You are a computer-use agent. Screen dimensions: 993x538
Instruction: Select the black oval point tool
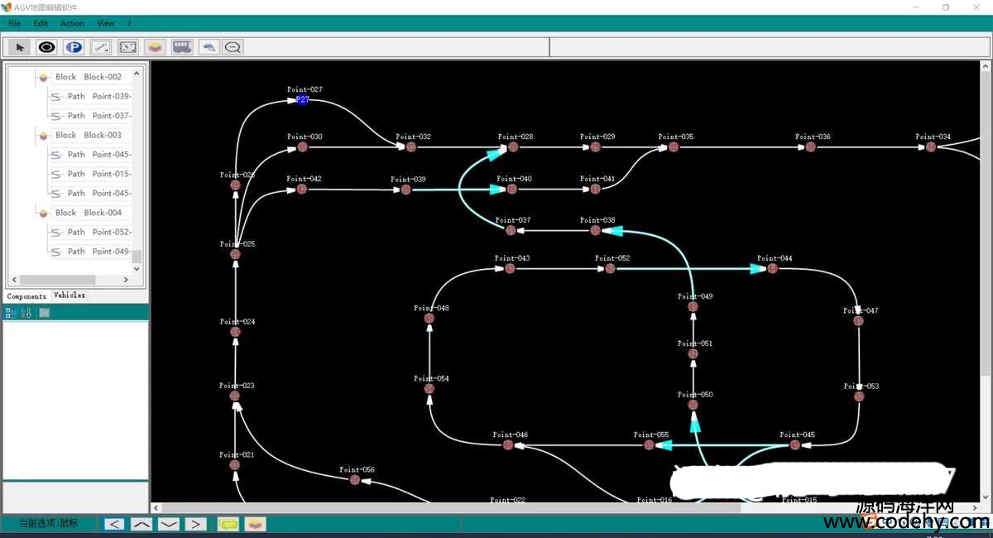pos(46,47)
